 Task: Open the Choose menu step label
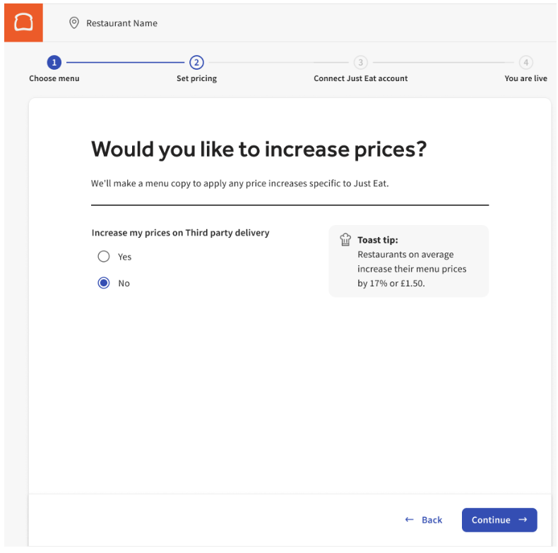54,78
